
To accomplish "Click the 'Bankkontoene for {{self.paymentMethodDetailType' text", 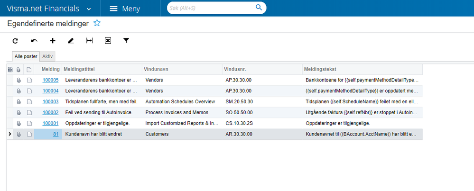I will (x=361, y=80).
